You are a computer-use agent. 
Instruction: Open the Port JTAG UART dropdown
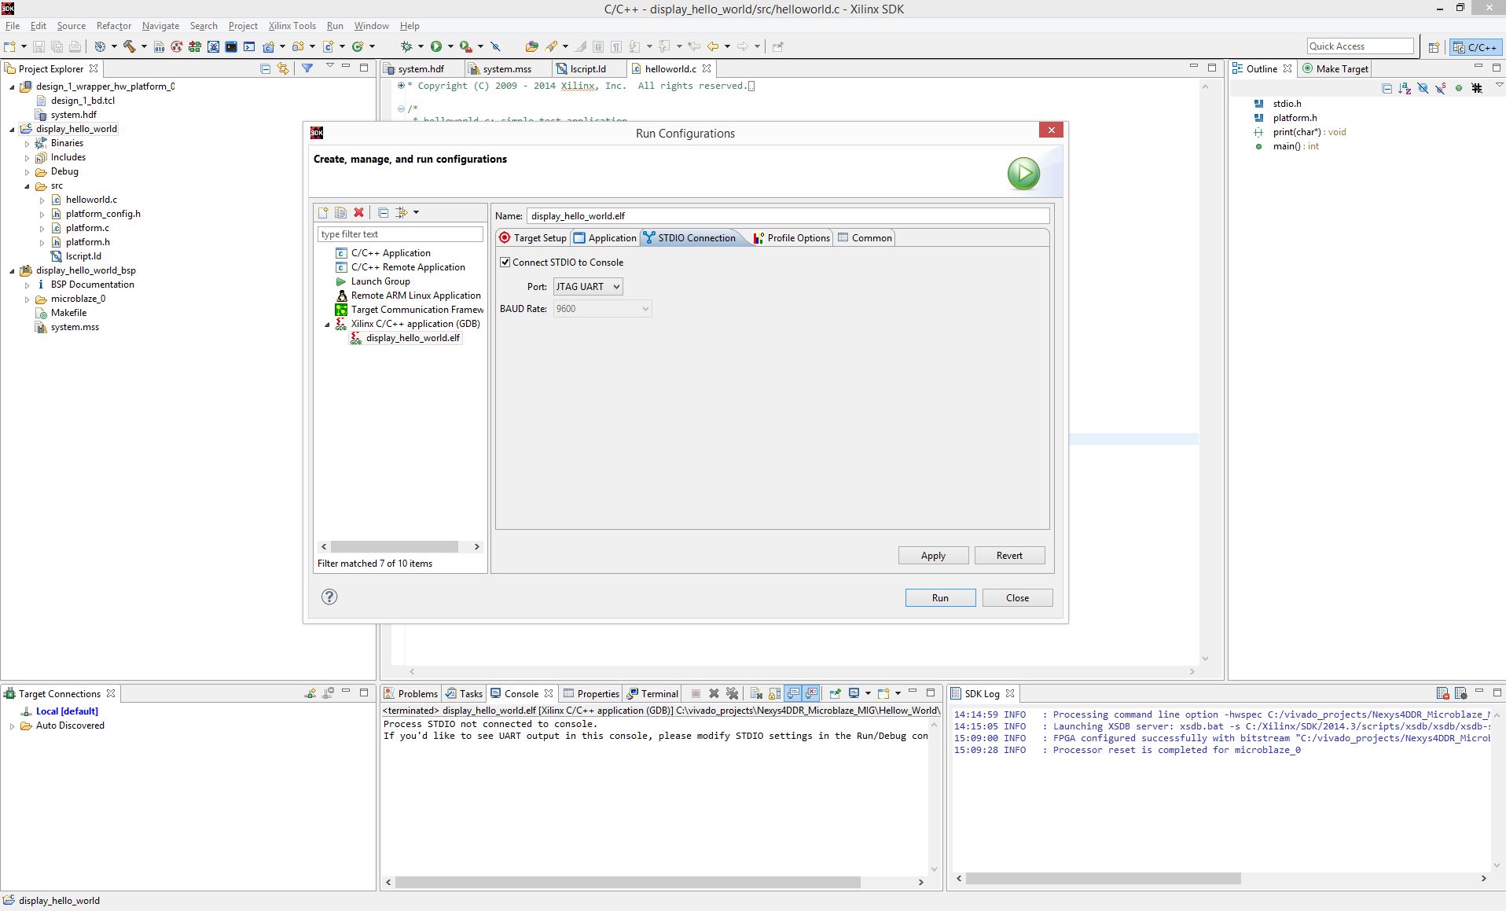(x=588, y=286)
